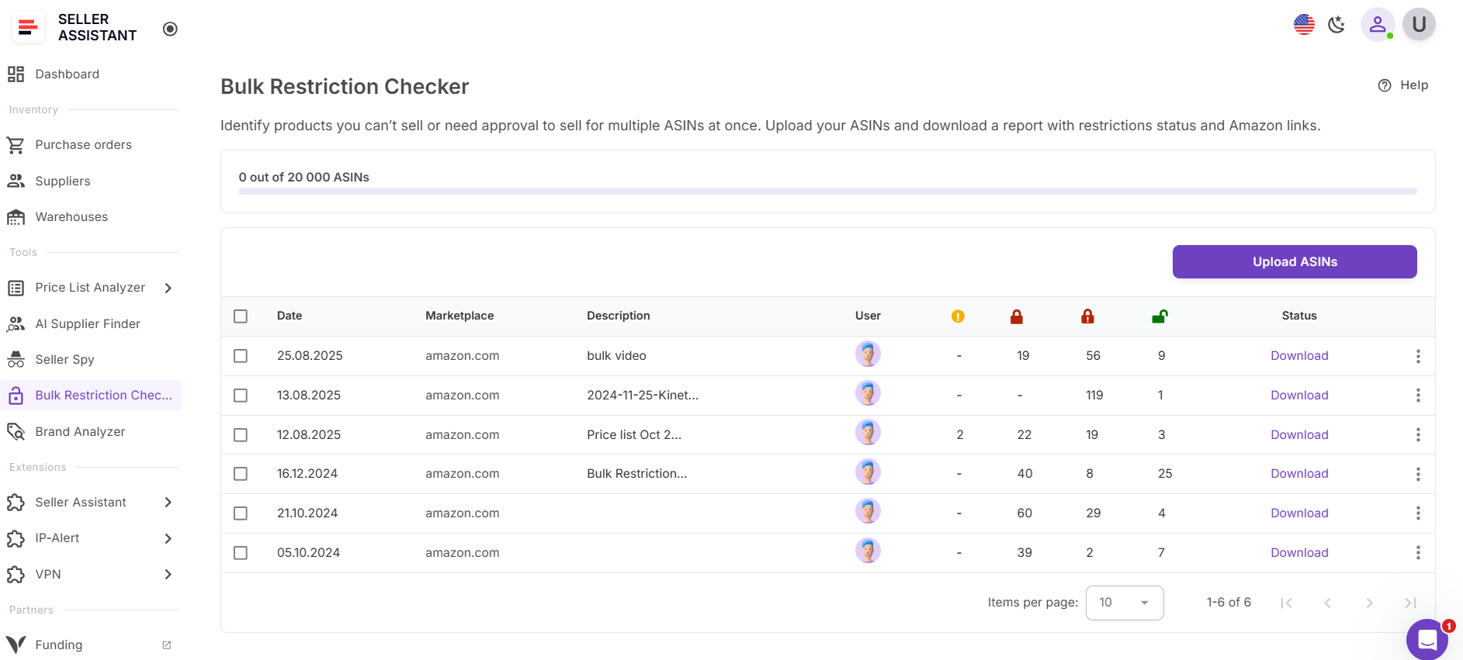Click the Seller Assistant logo icon
The height and width of the screenshot is (660, 1463).
(28, 27)
